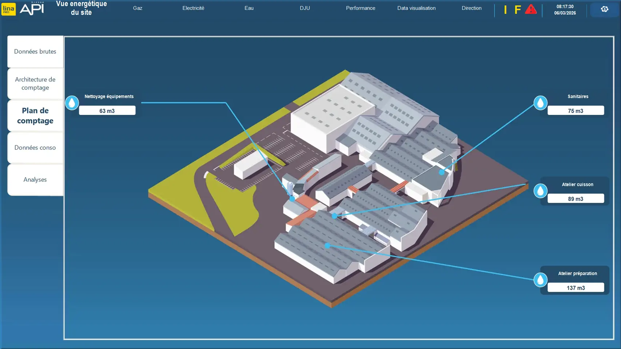Click the Atelier préparation water drop icon
Screen dimensions: 621x349
(x=540, y=280)
